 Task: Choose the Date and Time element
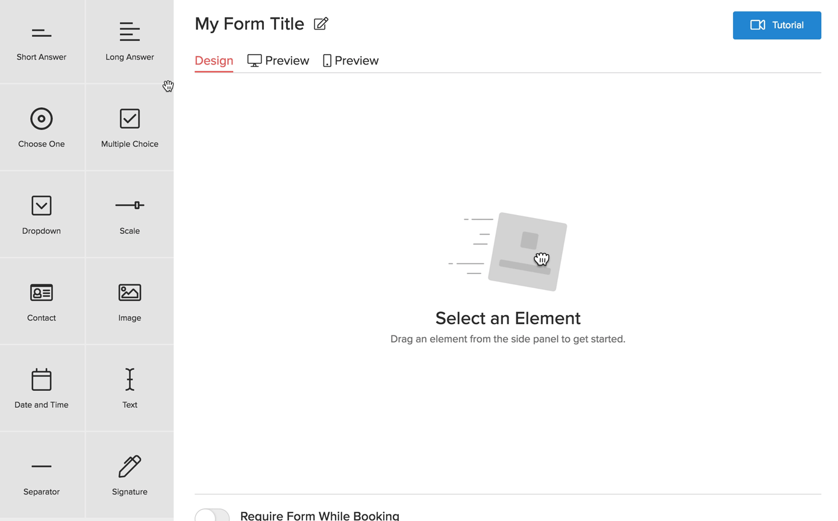42,388
